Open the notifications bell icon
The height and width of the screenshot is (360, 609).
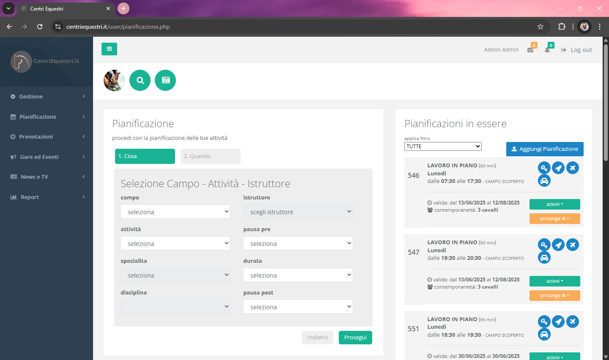pos(547,50)
